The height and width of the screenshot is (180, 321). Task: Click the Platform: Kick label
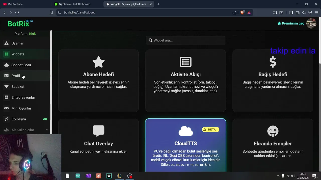pyautogui.click(x=25, y=34)
